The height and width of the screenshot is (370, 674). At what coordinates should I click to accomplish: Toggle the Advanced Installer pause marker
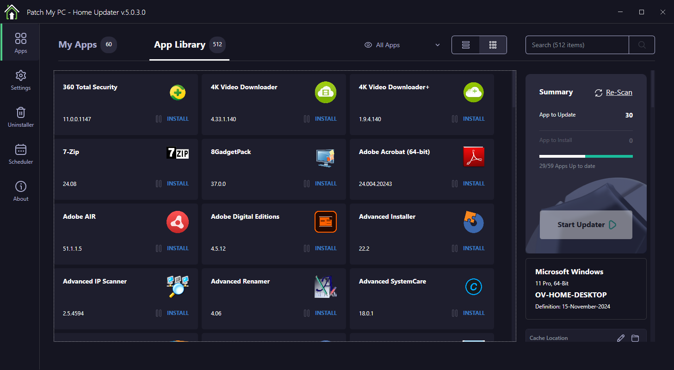455,248
